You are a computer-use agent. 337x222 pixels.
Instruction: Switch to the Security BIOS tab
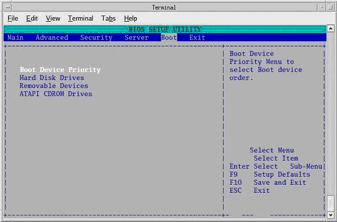coord(96,37)
